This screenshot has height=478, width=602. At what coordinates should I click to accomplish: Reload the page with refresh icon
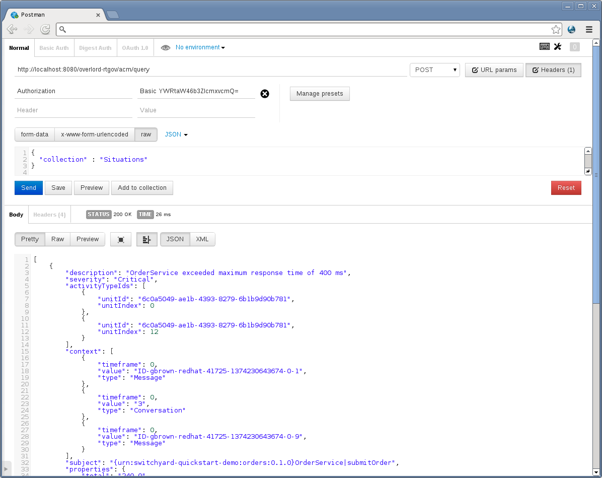pos(45,29)
